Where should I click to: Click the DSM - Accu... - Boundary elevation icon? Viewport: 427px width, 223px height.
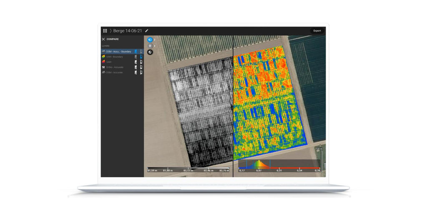[x=103, y=51]
